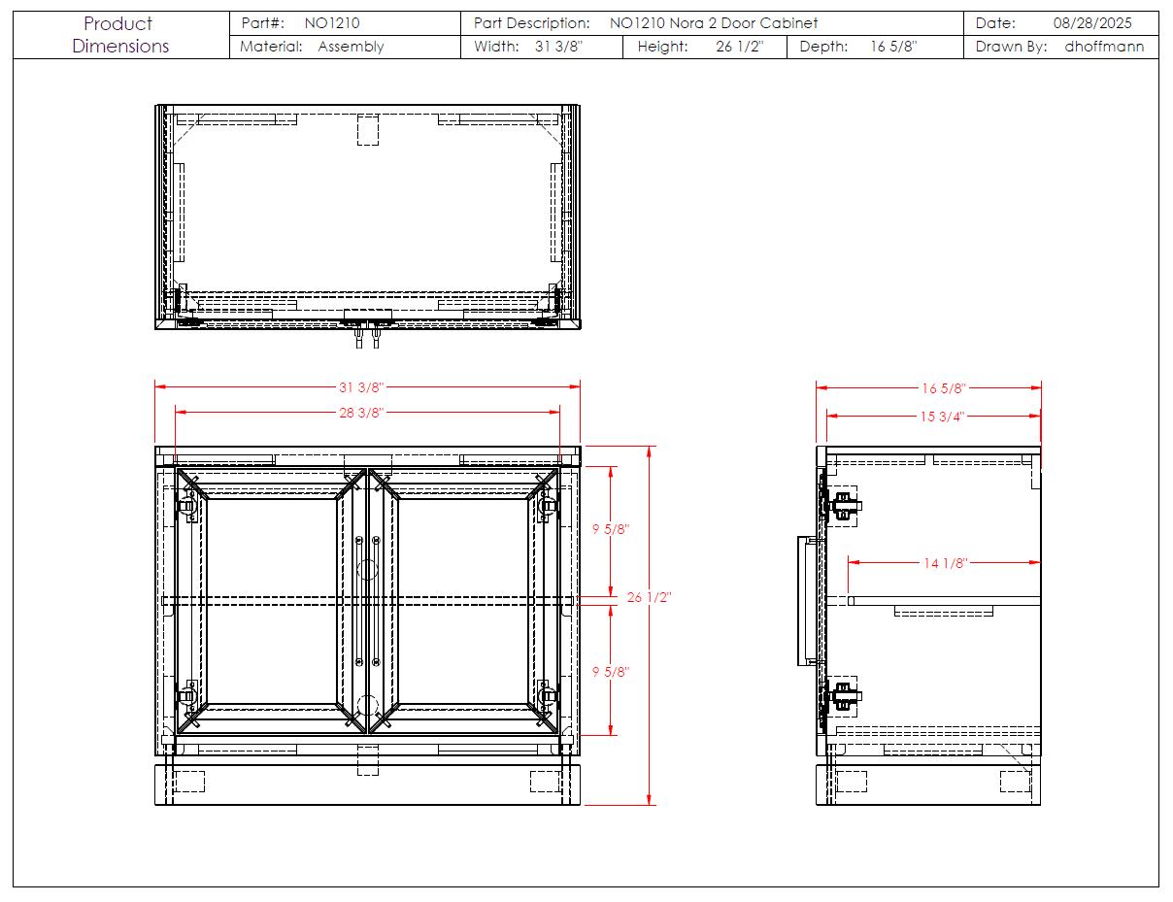This screenshot has height=902, width=1173.
Task: Select the Product Dimensions title text
Action: click(x=120, y=35)
